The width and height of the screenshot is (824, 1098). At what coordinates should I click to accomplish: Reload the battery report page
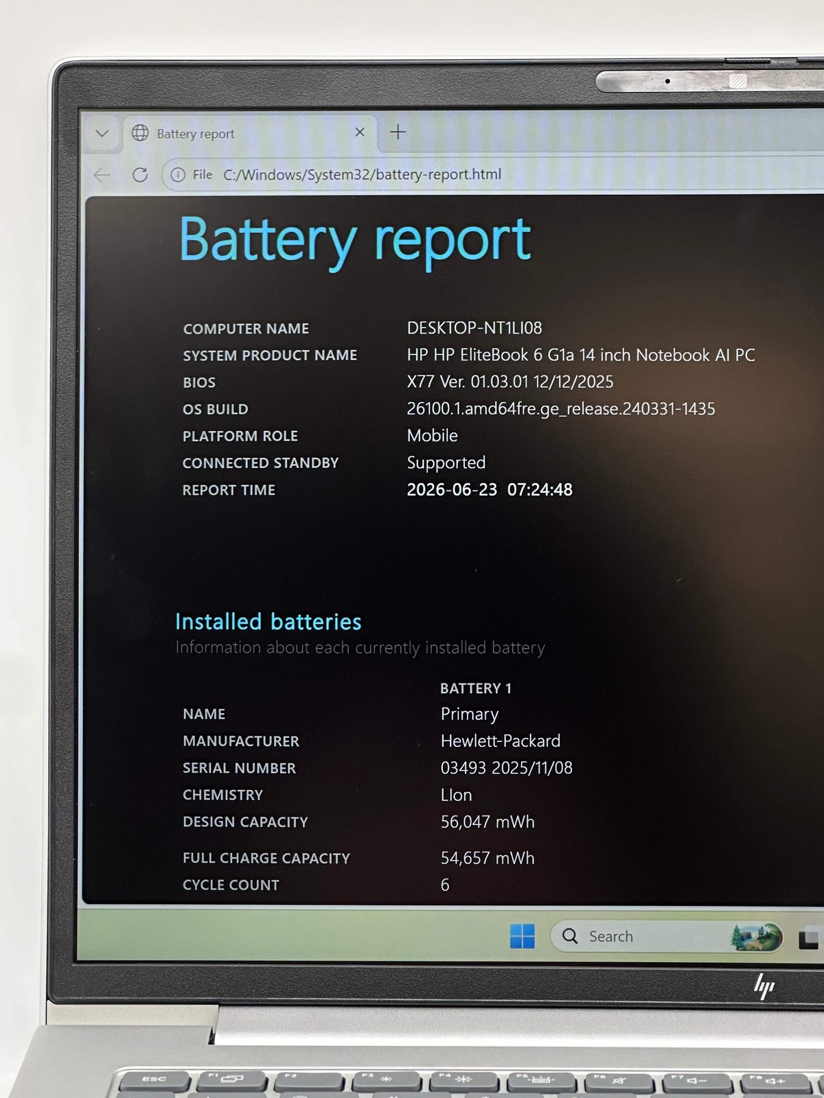(x=140, y=174)
